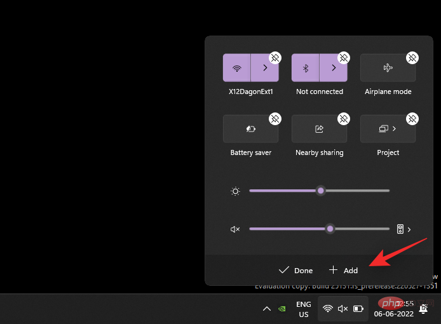Open NVIDIA tray icon
Image resolution: width=441 pixels, height=324 pixels.
282,309
